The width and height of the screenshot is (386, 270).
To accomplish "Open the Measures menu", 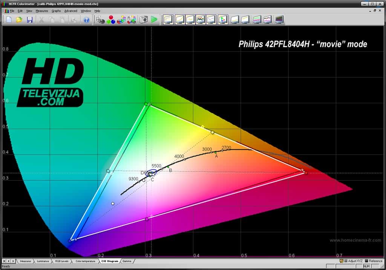I will [41, 11].
